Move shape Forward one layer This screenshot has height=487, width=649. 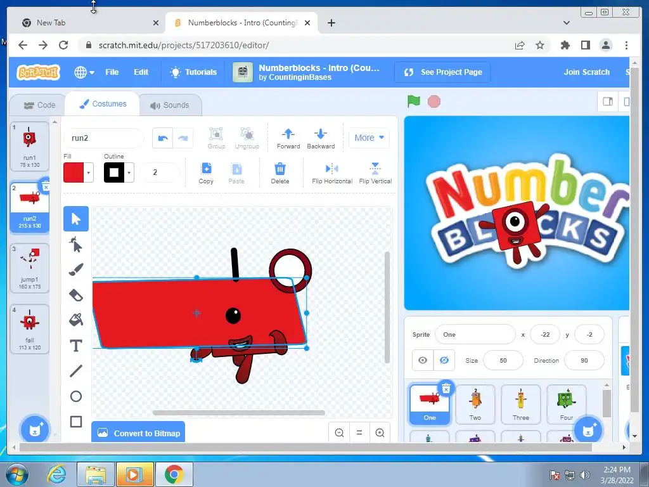pyautogui.click(x=288, y=138)
